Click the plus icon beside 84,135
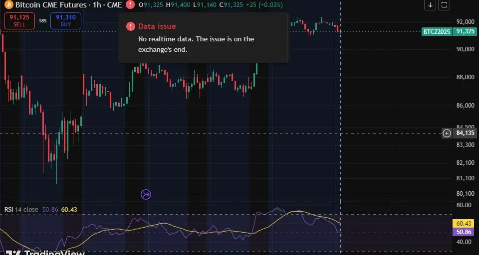The height and width of the screenshot is (255, 479). click(x=447, y=133)
